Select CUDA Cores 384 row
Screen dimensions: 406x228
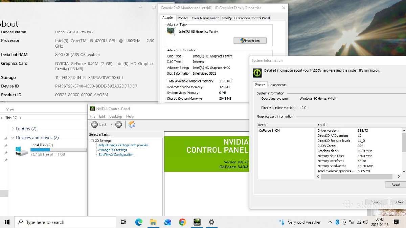tap(359, 146)
